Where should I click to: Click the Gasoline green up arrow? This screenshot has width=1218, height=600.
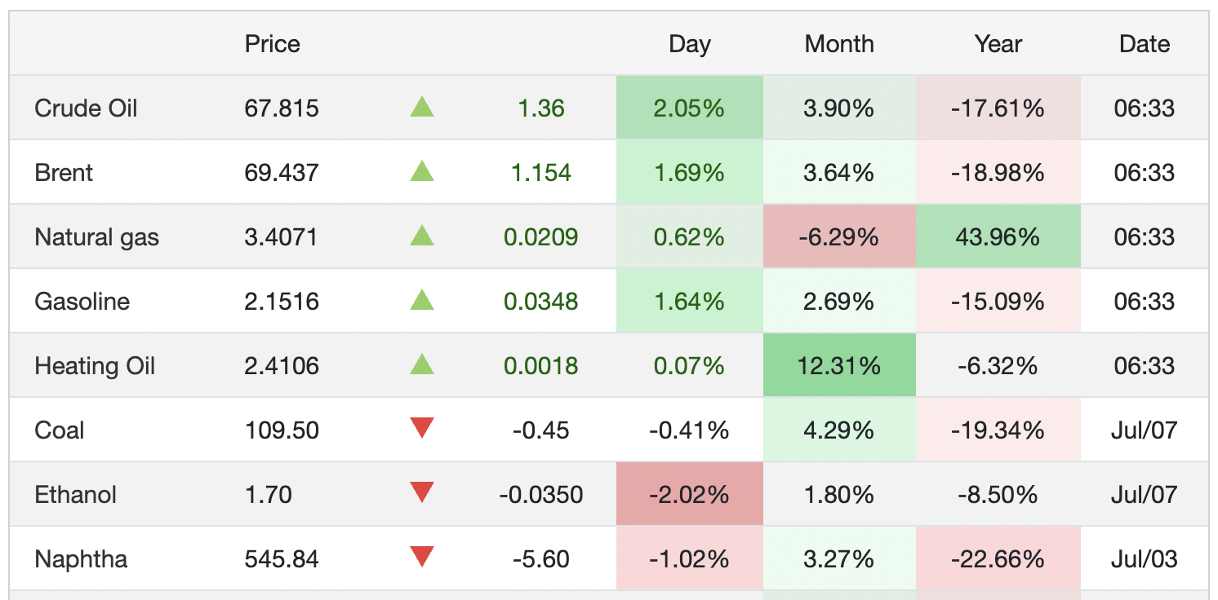422,300
